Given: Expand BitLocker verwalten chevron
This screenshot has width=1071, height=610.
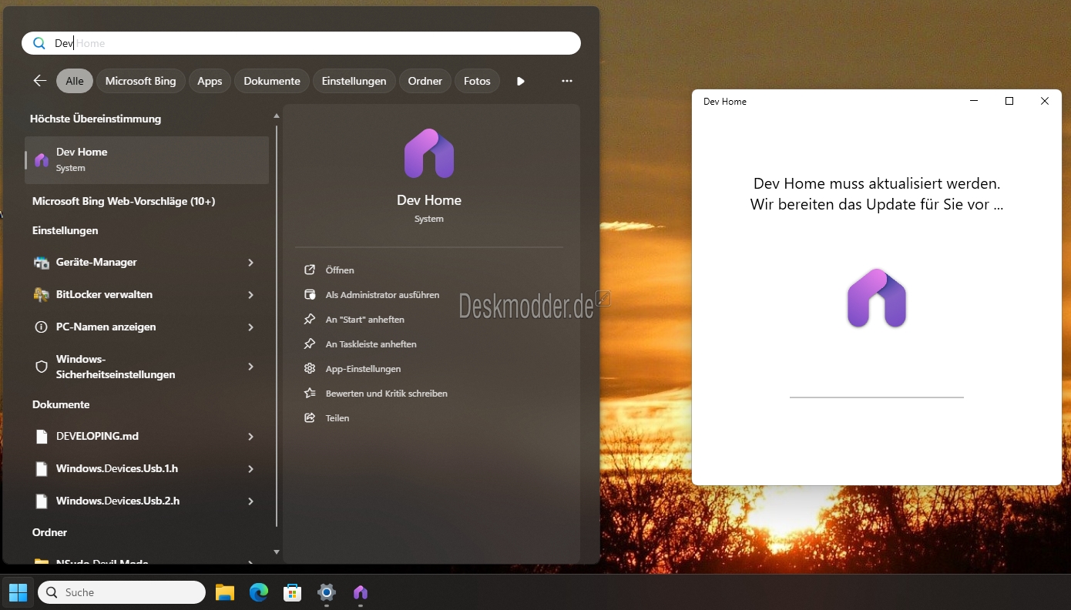Looking at the screenshot, I should tap(250, 295).
